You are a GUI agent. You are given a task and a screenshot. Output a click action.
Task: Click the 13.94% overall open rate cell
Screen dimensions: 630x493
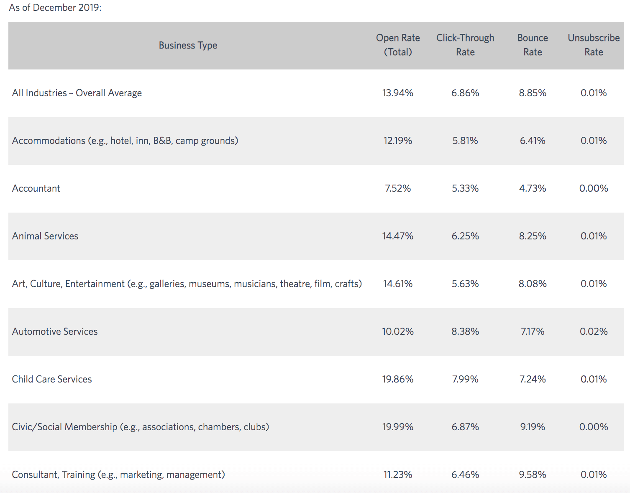[x=398, y=93]
